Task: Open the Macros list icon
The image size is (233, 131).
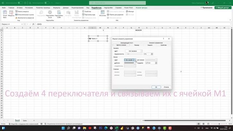Action: [x=11, y=14]
